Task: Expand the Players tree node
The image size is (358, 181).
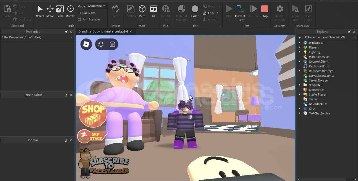Action: pos(300,47)
